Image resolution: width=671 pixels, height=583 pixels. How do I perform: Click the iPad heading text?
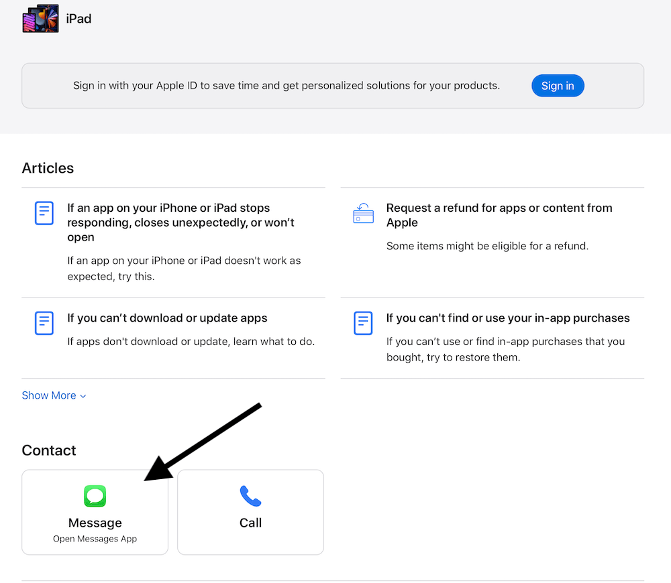click(79, 19)
